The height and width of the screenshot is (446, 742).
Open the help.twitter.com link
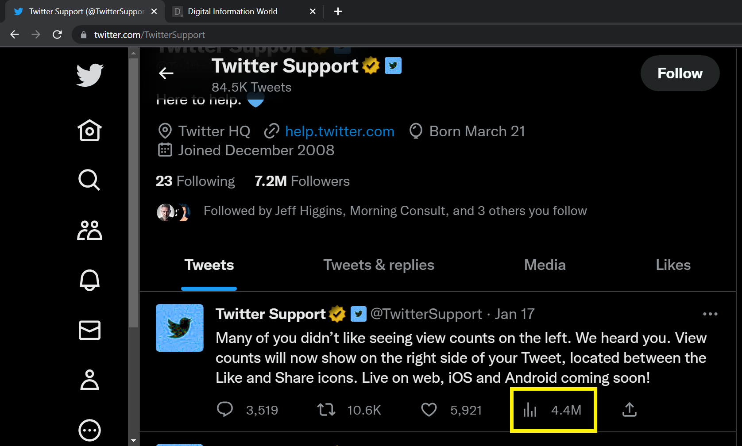pos(339,131)
